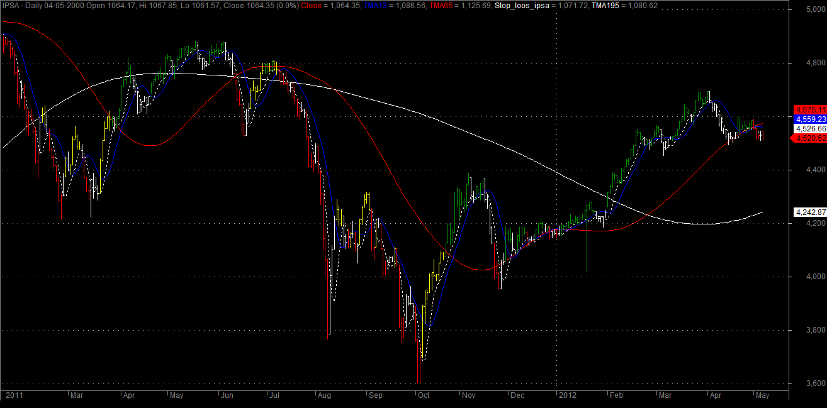Click the white 4,242.87 value tag
Viewport: 827px width, 408px height.
[810, 212]
